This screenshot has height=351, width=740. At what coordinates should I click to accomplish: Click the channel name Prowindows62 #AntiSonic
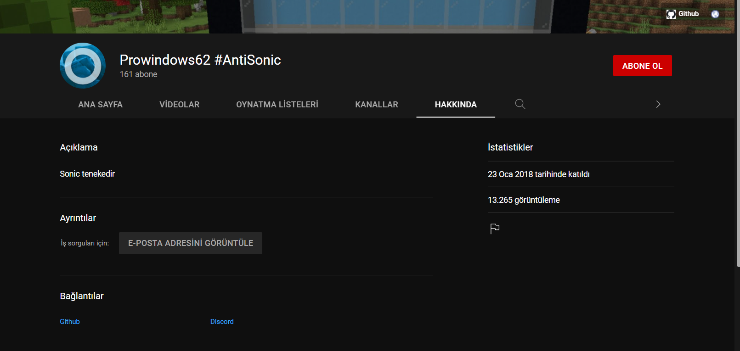pos(200,60)
